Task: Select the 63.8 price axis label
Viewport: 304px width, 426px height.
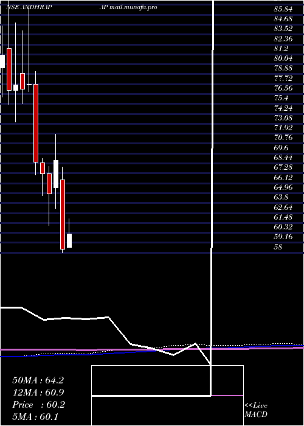Action: (x=281, y=197)
